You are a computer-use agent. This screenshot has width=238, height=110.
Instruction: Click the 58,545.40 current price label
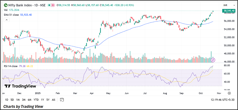[x=229, y=11]
